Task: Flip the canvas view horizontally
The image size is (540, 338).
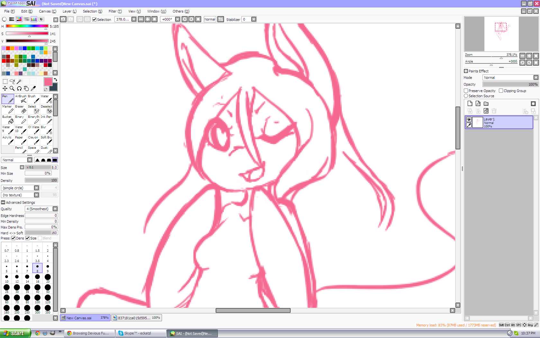Action: (221, 19)
